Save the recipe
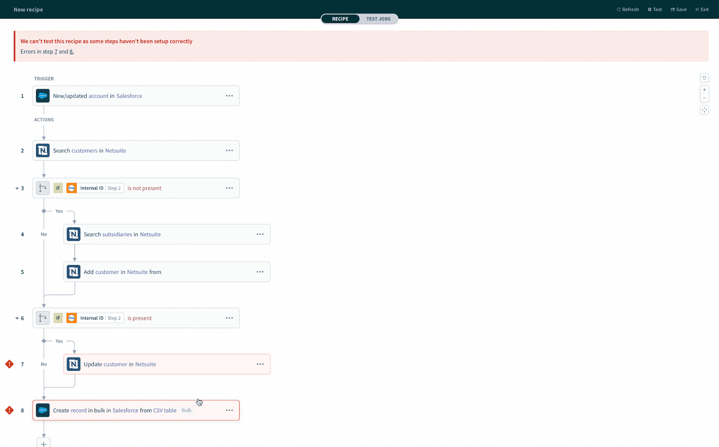 tap(679, 9)
